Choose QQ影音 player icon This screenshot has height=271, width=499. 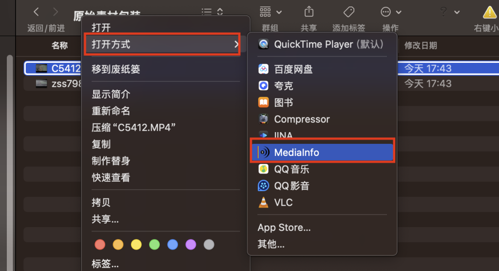click(264, 186)
